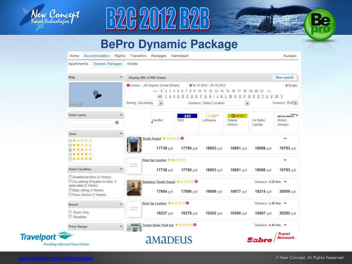Click the pink minus icon in Barkston Youth Hostel row
Image resolution: width=352 pixels, height=264 pixels.
(x=285, y=181)
